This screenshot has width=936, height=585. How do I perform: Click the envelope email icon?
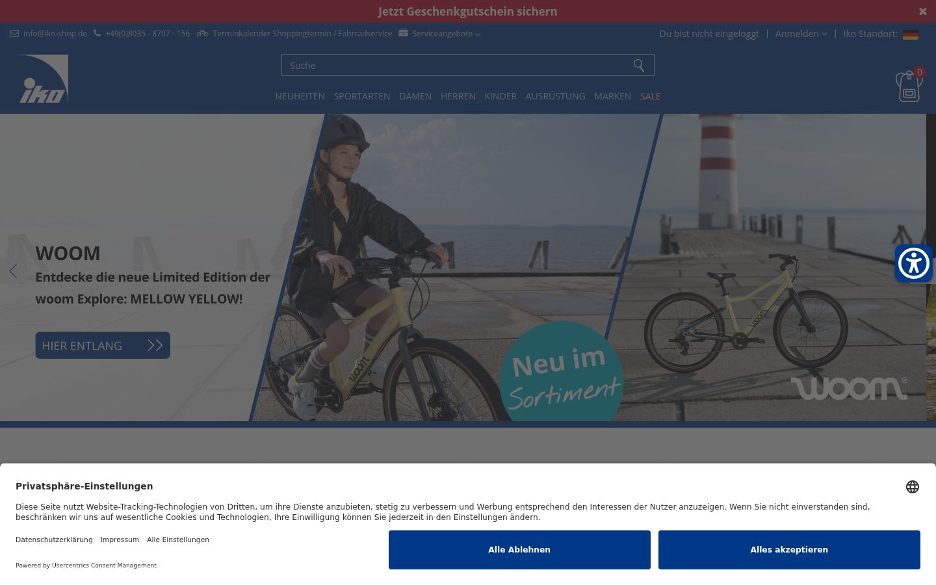click(14, 34)
